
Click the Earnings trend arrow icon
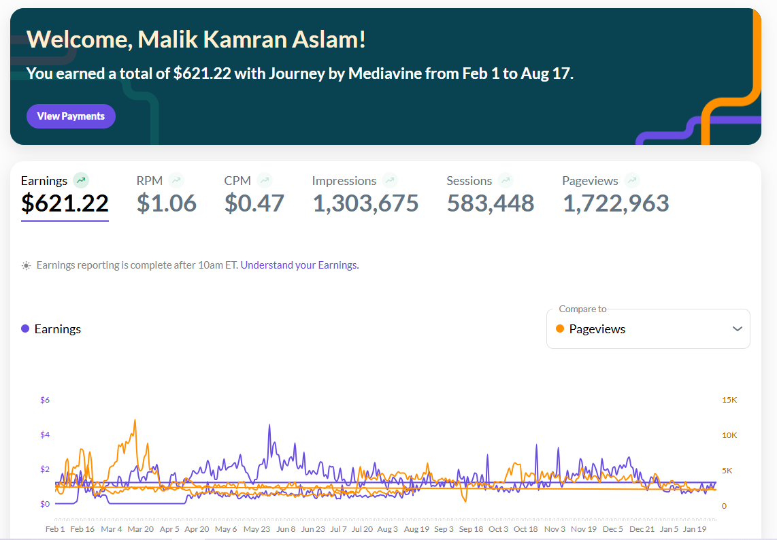tap(81, 180)
